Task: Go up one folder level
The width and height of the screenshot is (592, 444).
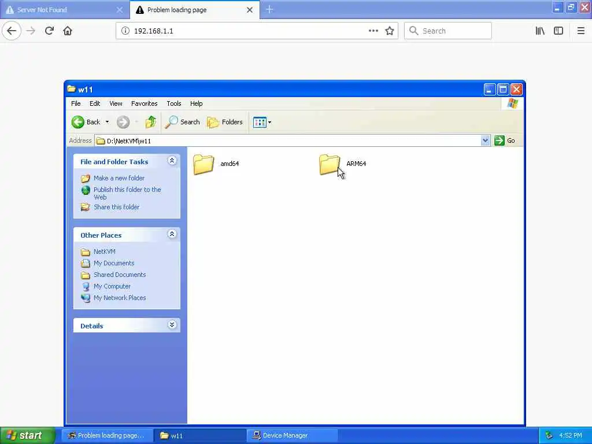Action: click(151, 122)
